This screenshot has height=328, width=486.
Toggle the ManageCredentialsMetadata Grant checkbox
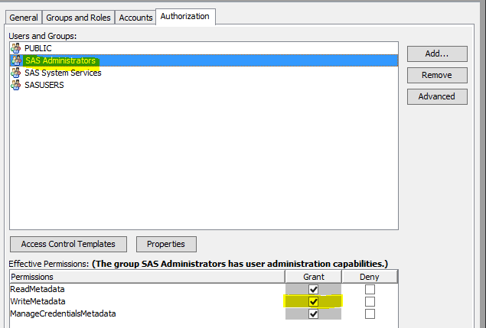(313, 313)
